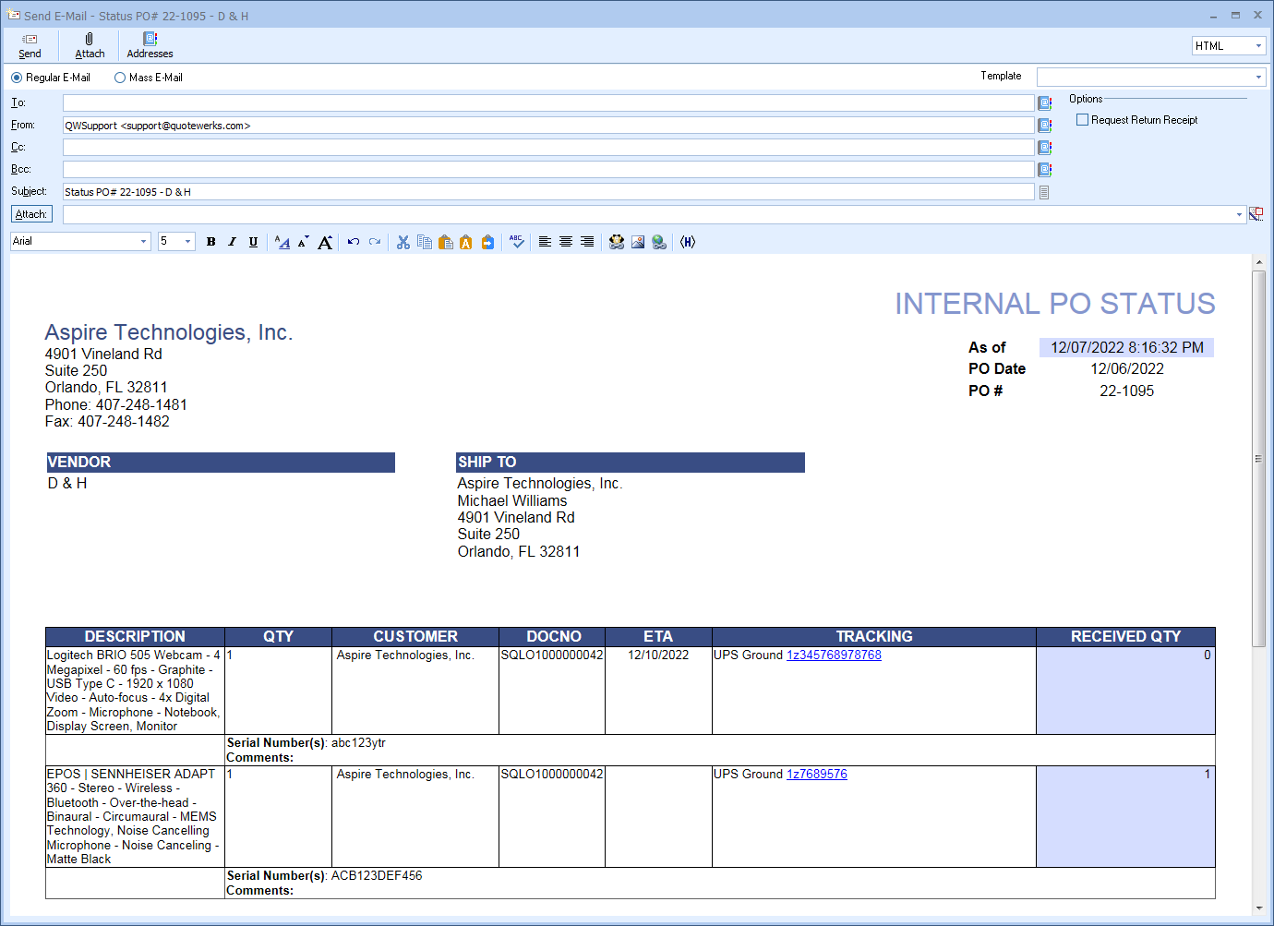Click into the Bcc field
Viewport: 1274px width, 926px height.
(548, 170)
